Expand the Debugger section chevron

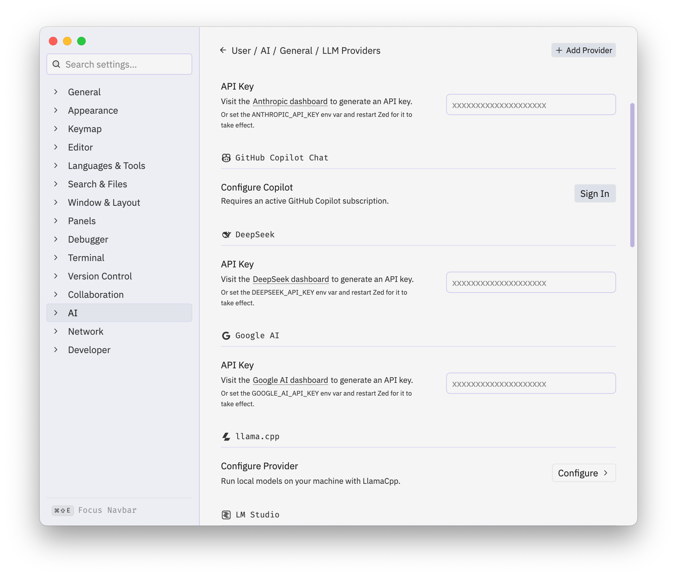coord(56,239)
